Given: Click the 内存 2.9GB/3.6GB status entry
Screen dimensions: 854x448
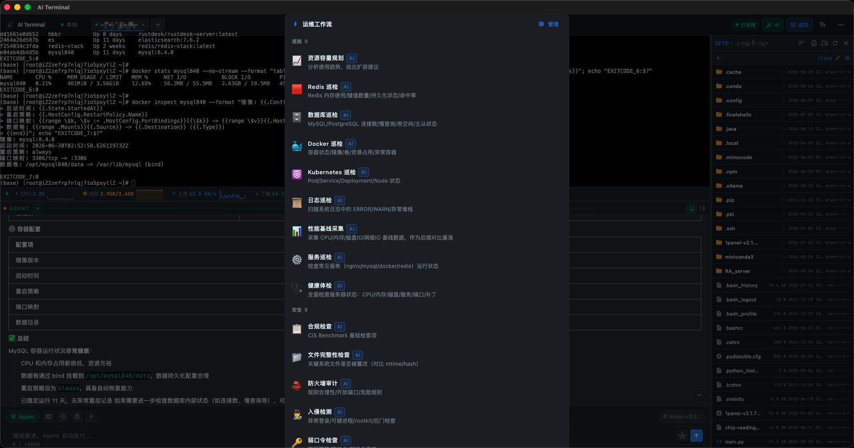Looking at the screenshot, I should click(x=108, y=194).
